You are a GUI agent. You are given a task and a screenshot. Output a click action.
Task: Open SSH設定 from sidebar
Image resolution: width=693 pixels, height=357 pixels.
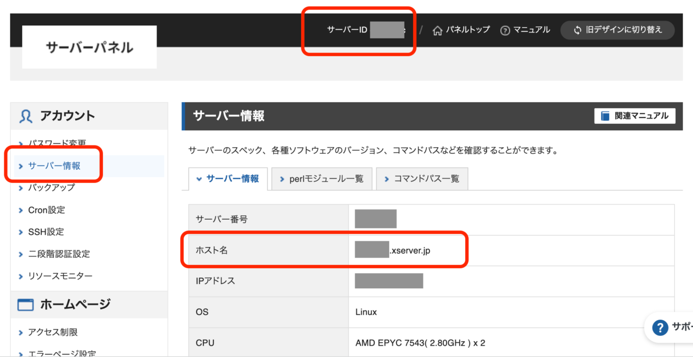[46, 232]
